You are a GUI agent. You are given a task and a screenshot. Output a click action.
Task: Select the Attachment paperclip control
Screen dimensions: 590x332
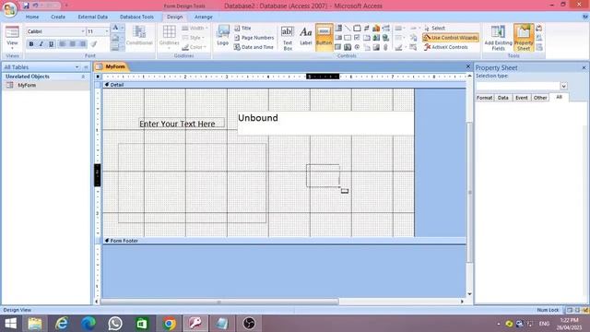click(385, 47)
